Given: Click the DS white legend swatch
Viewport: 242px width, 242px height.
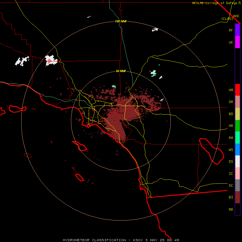Looking at the screenshot, I should [x=237, y=161].
